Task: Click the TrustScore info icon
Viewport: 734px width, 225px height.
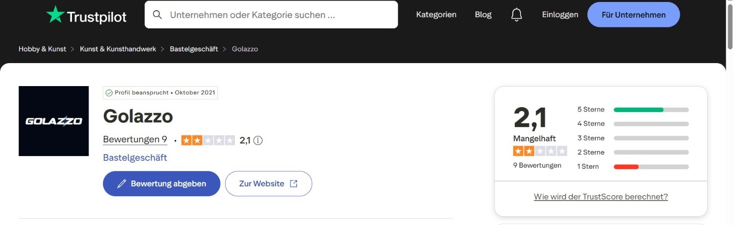Action: (258, 140)
